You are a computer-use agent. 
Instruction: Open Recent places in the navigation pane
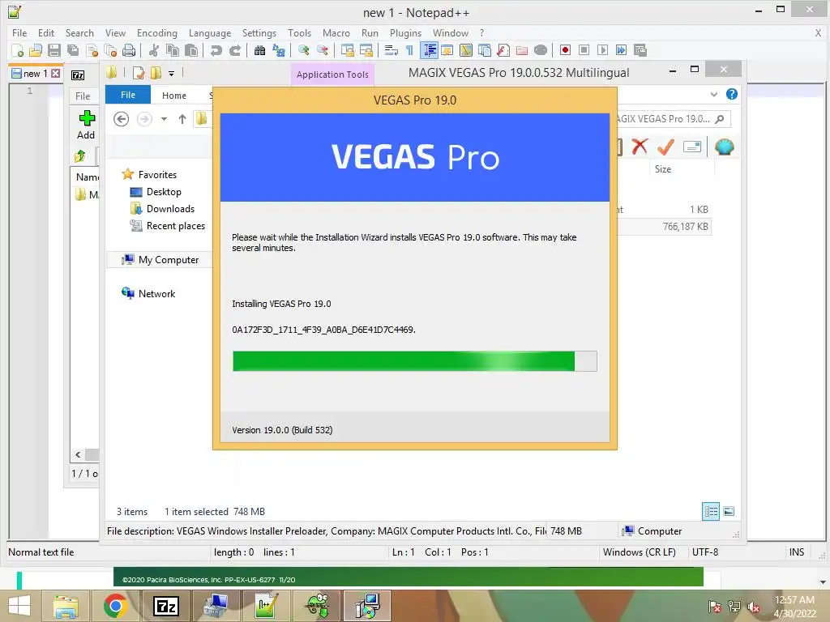click(175, 225)
